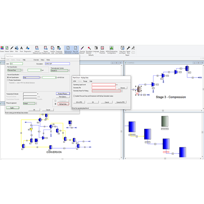204x204 pixels.
Task: Expand the Thermodynamic System dropdown
Action: tap(69, 71)
